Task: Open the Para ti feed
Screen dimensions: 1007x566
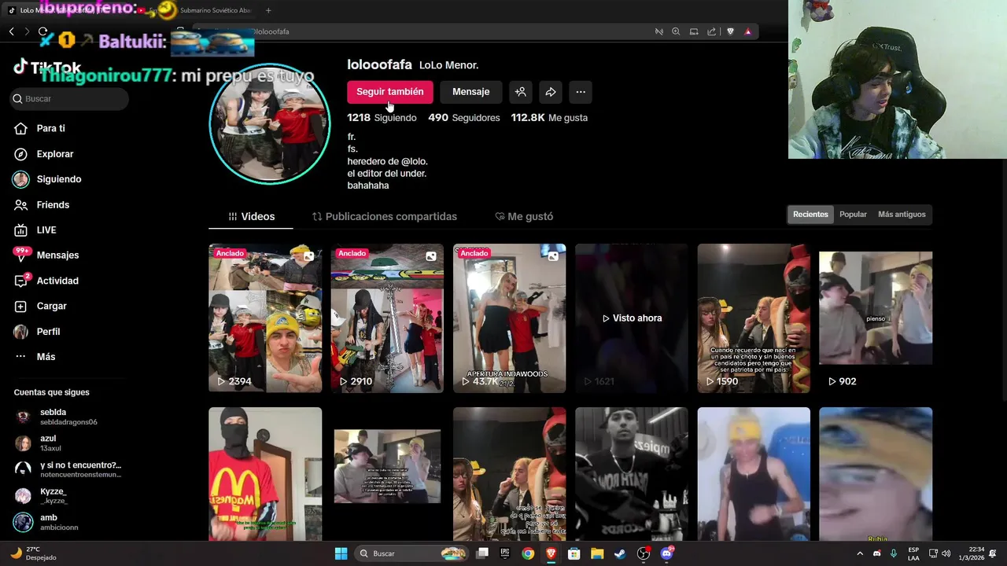Action: 51,128
